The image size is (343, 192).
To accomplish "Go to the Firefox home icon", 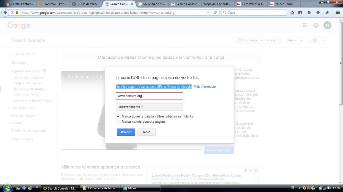I will pyautogui.click(x=309, y=13).
